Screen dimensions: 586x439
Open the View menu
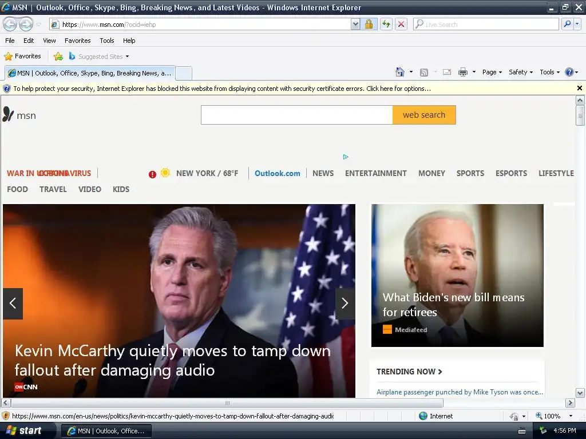[49, 41]
